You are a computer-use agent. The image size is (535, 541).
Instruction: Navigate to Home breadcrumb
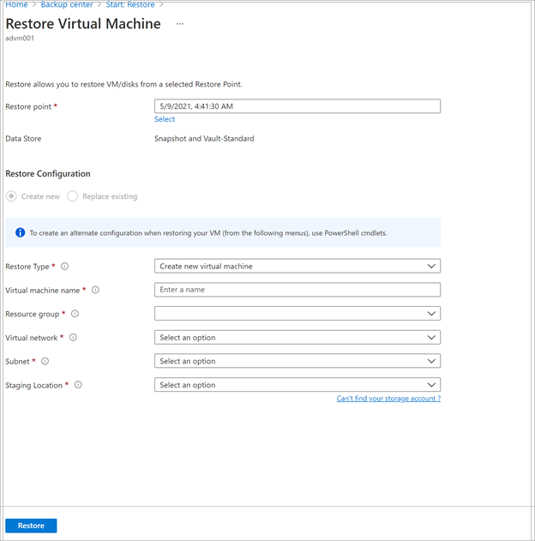point(16,5)
